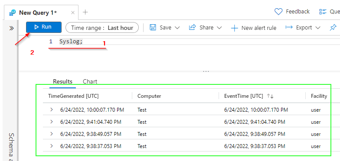Switch to the Results tab
The width and height of the screenshot is (340, 161).
tap(62, 81)
